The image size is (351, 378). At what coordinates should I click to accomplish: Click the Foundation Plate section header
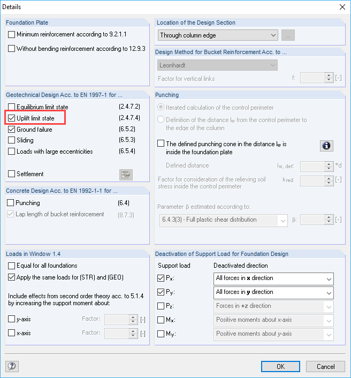coord(27,22)
